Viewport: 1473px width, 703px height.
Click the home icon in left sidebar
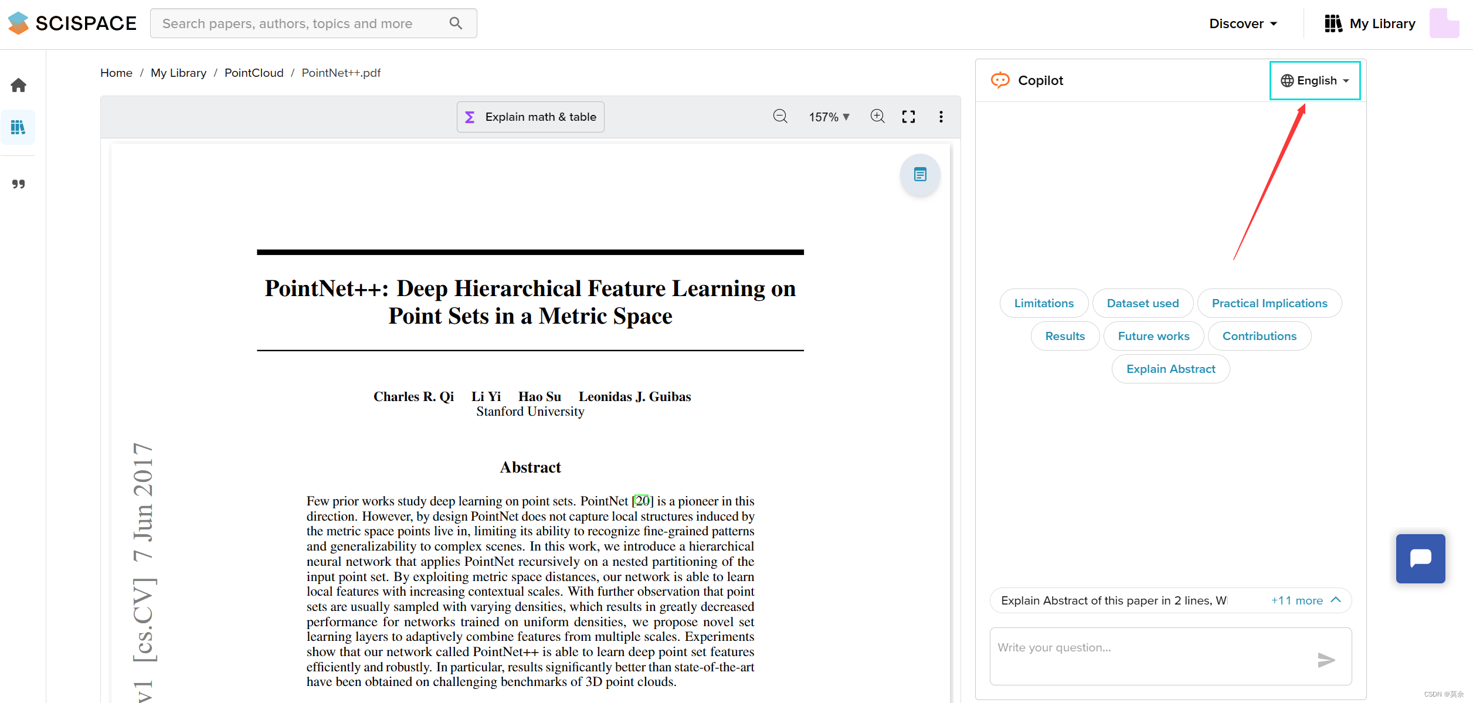click(18, 86)
